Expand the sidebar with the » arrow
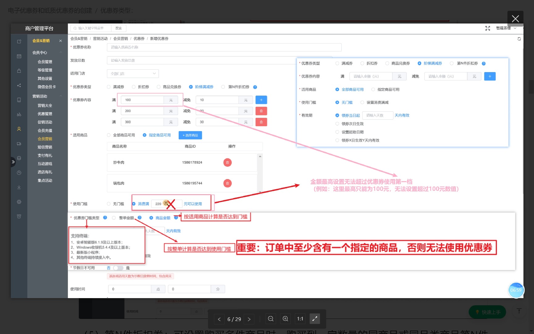Screen dimensions: 534x334 click(13, 162)
